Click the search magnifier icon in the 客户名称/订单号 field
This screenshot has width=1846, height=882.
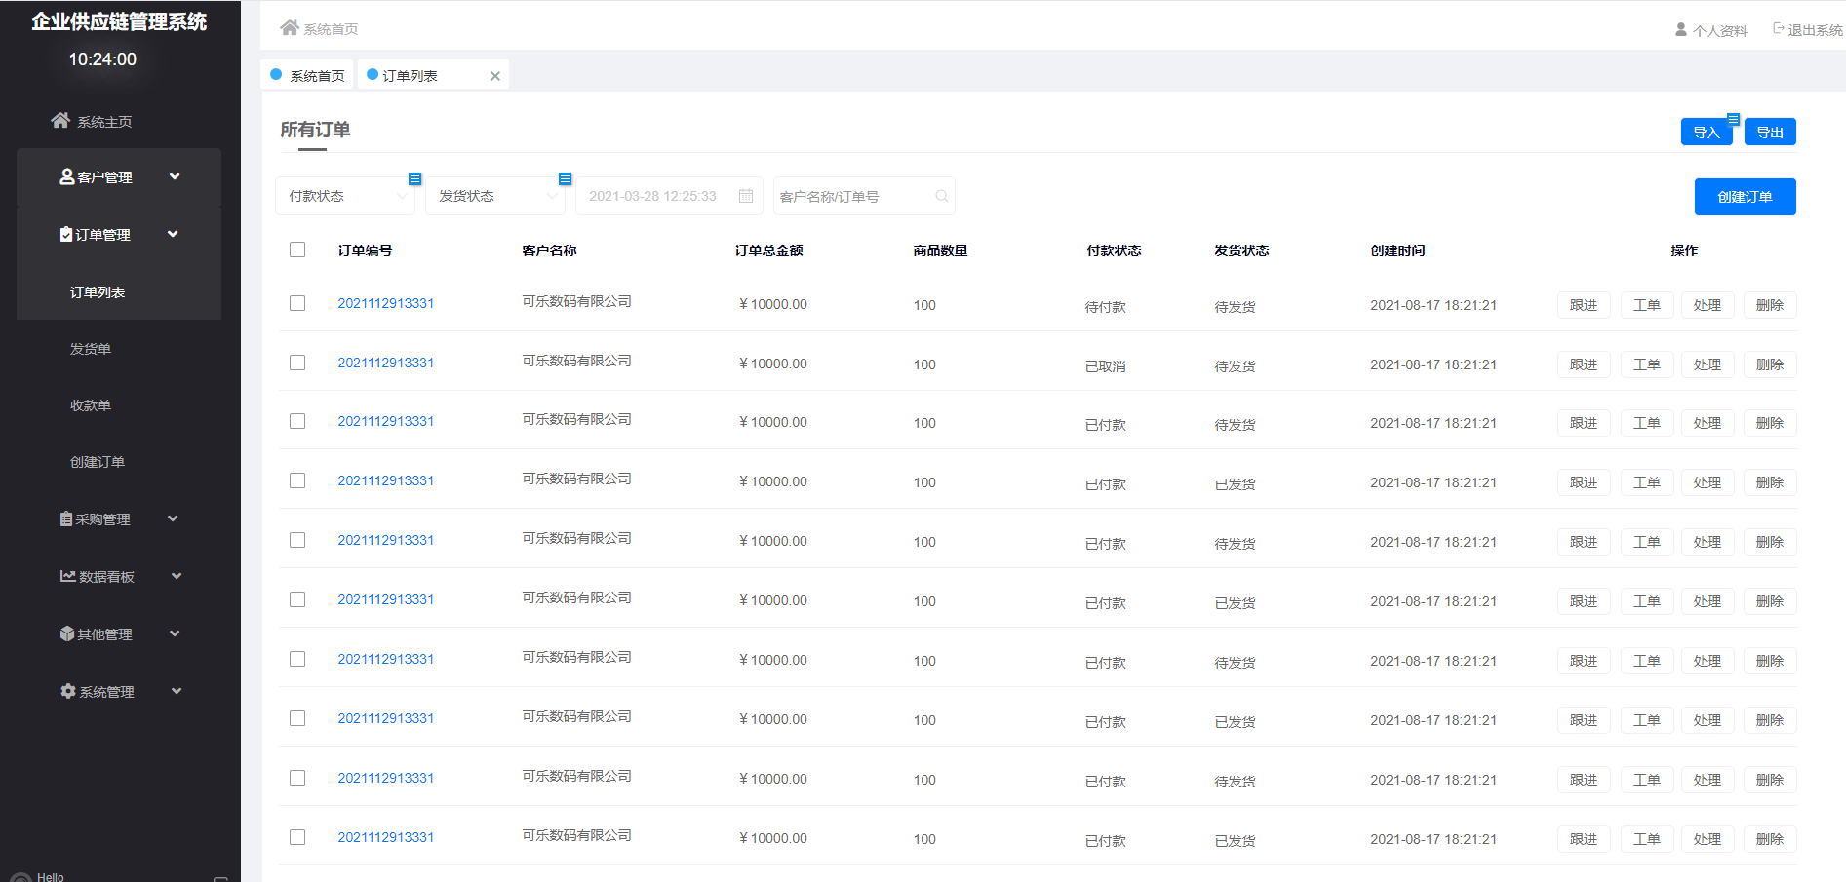941,196
